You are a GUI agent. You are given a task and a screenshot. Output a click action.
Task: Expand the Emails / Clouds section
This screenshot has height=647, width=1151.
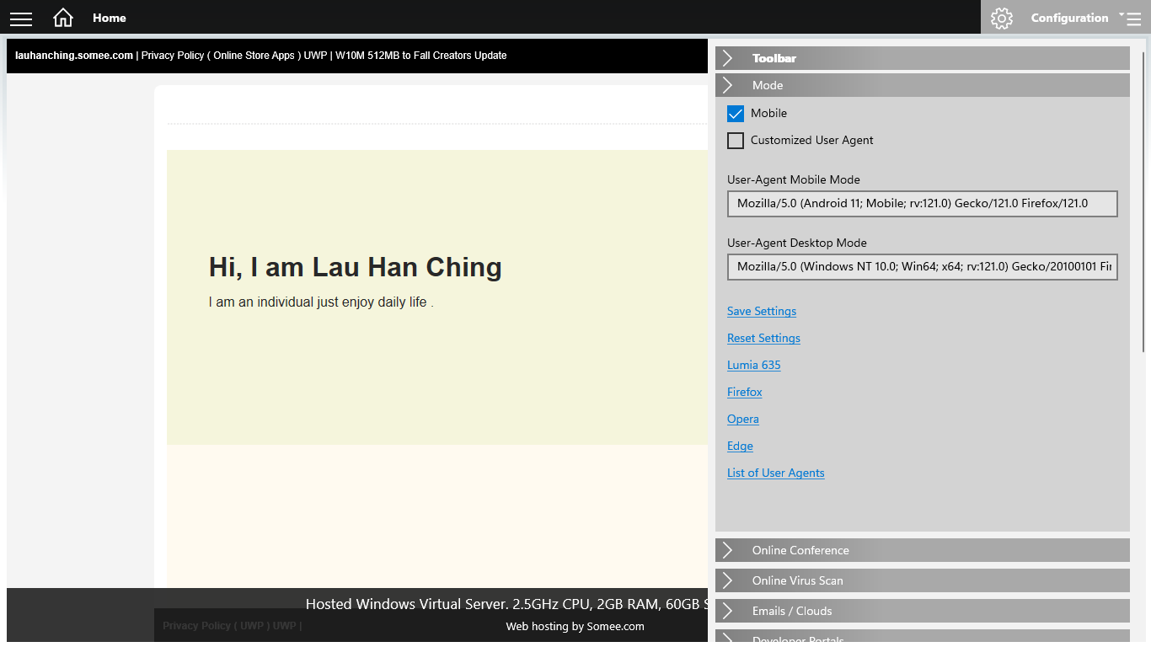click(923, 611)
